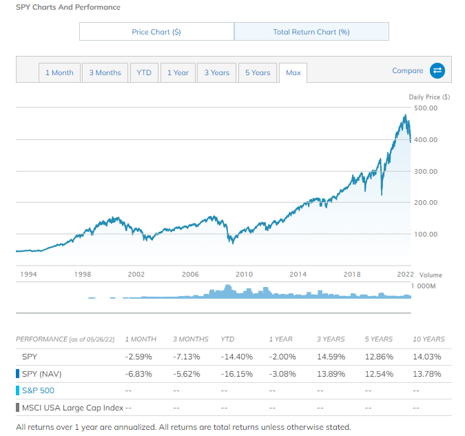Select the 1 Month range tab

(x=59, y=72)
